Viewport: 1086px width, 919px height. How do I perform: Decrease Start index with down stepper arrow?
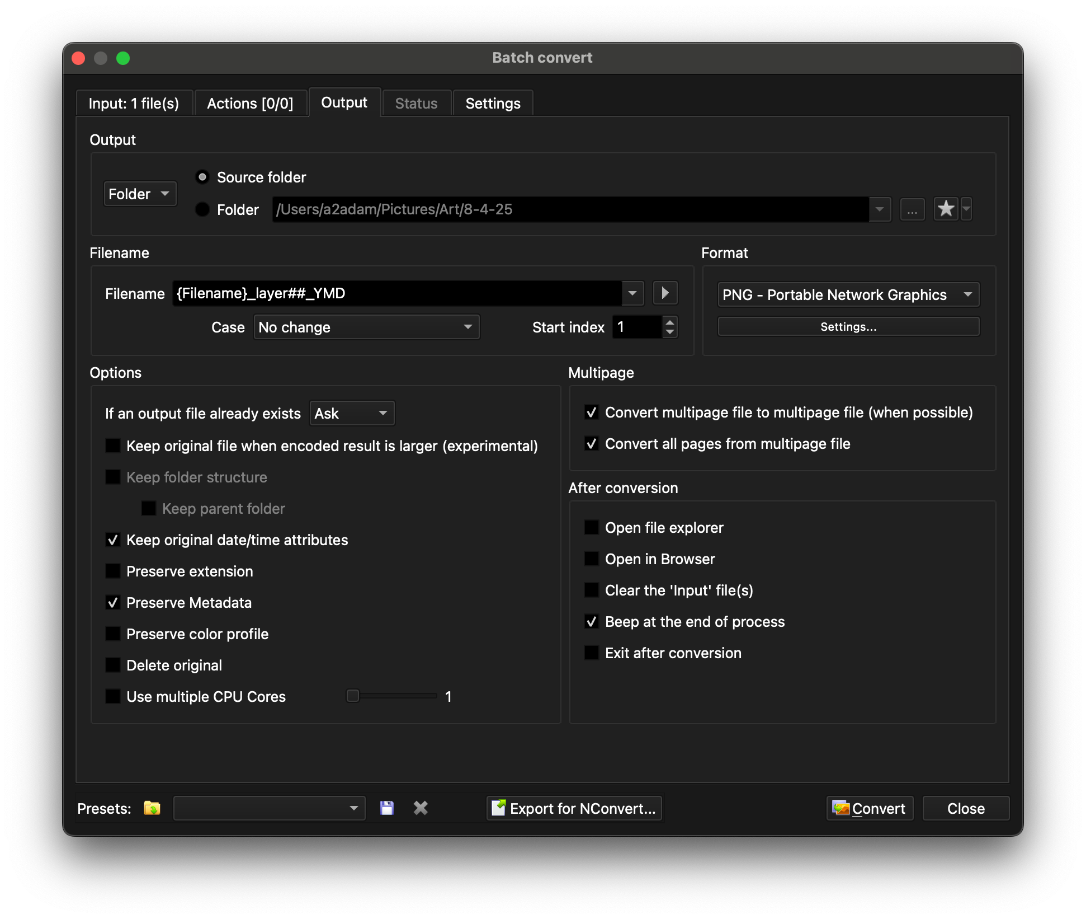(x=669, y=332)
